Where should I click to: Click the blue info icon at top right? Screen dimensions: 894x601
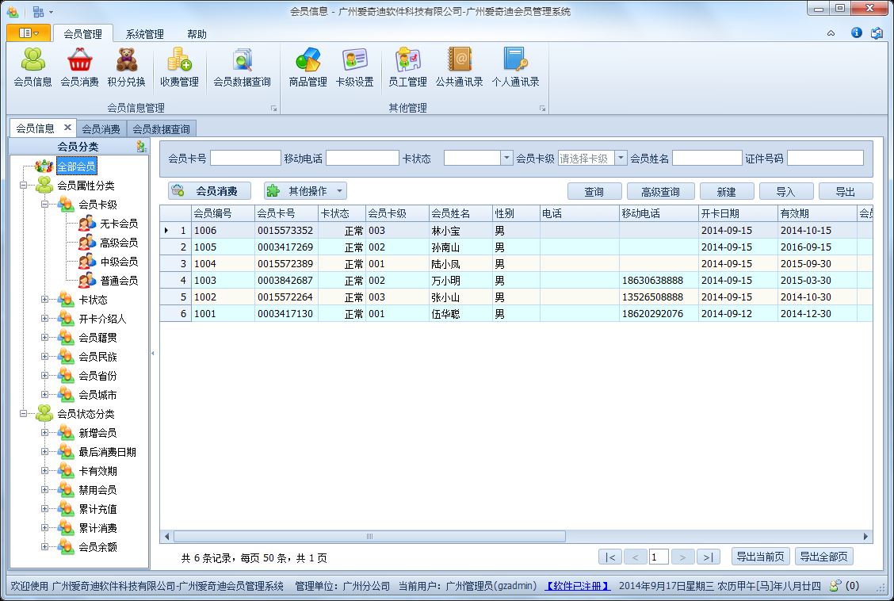[x=857, y=33]
